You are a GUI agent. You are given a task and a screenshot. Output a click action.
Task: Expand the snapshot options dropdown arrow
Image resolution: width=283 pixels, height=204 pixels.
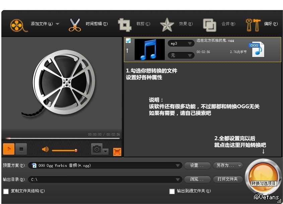[x=105, y=151]
